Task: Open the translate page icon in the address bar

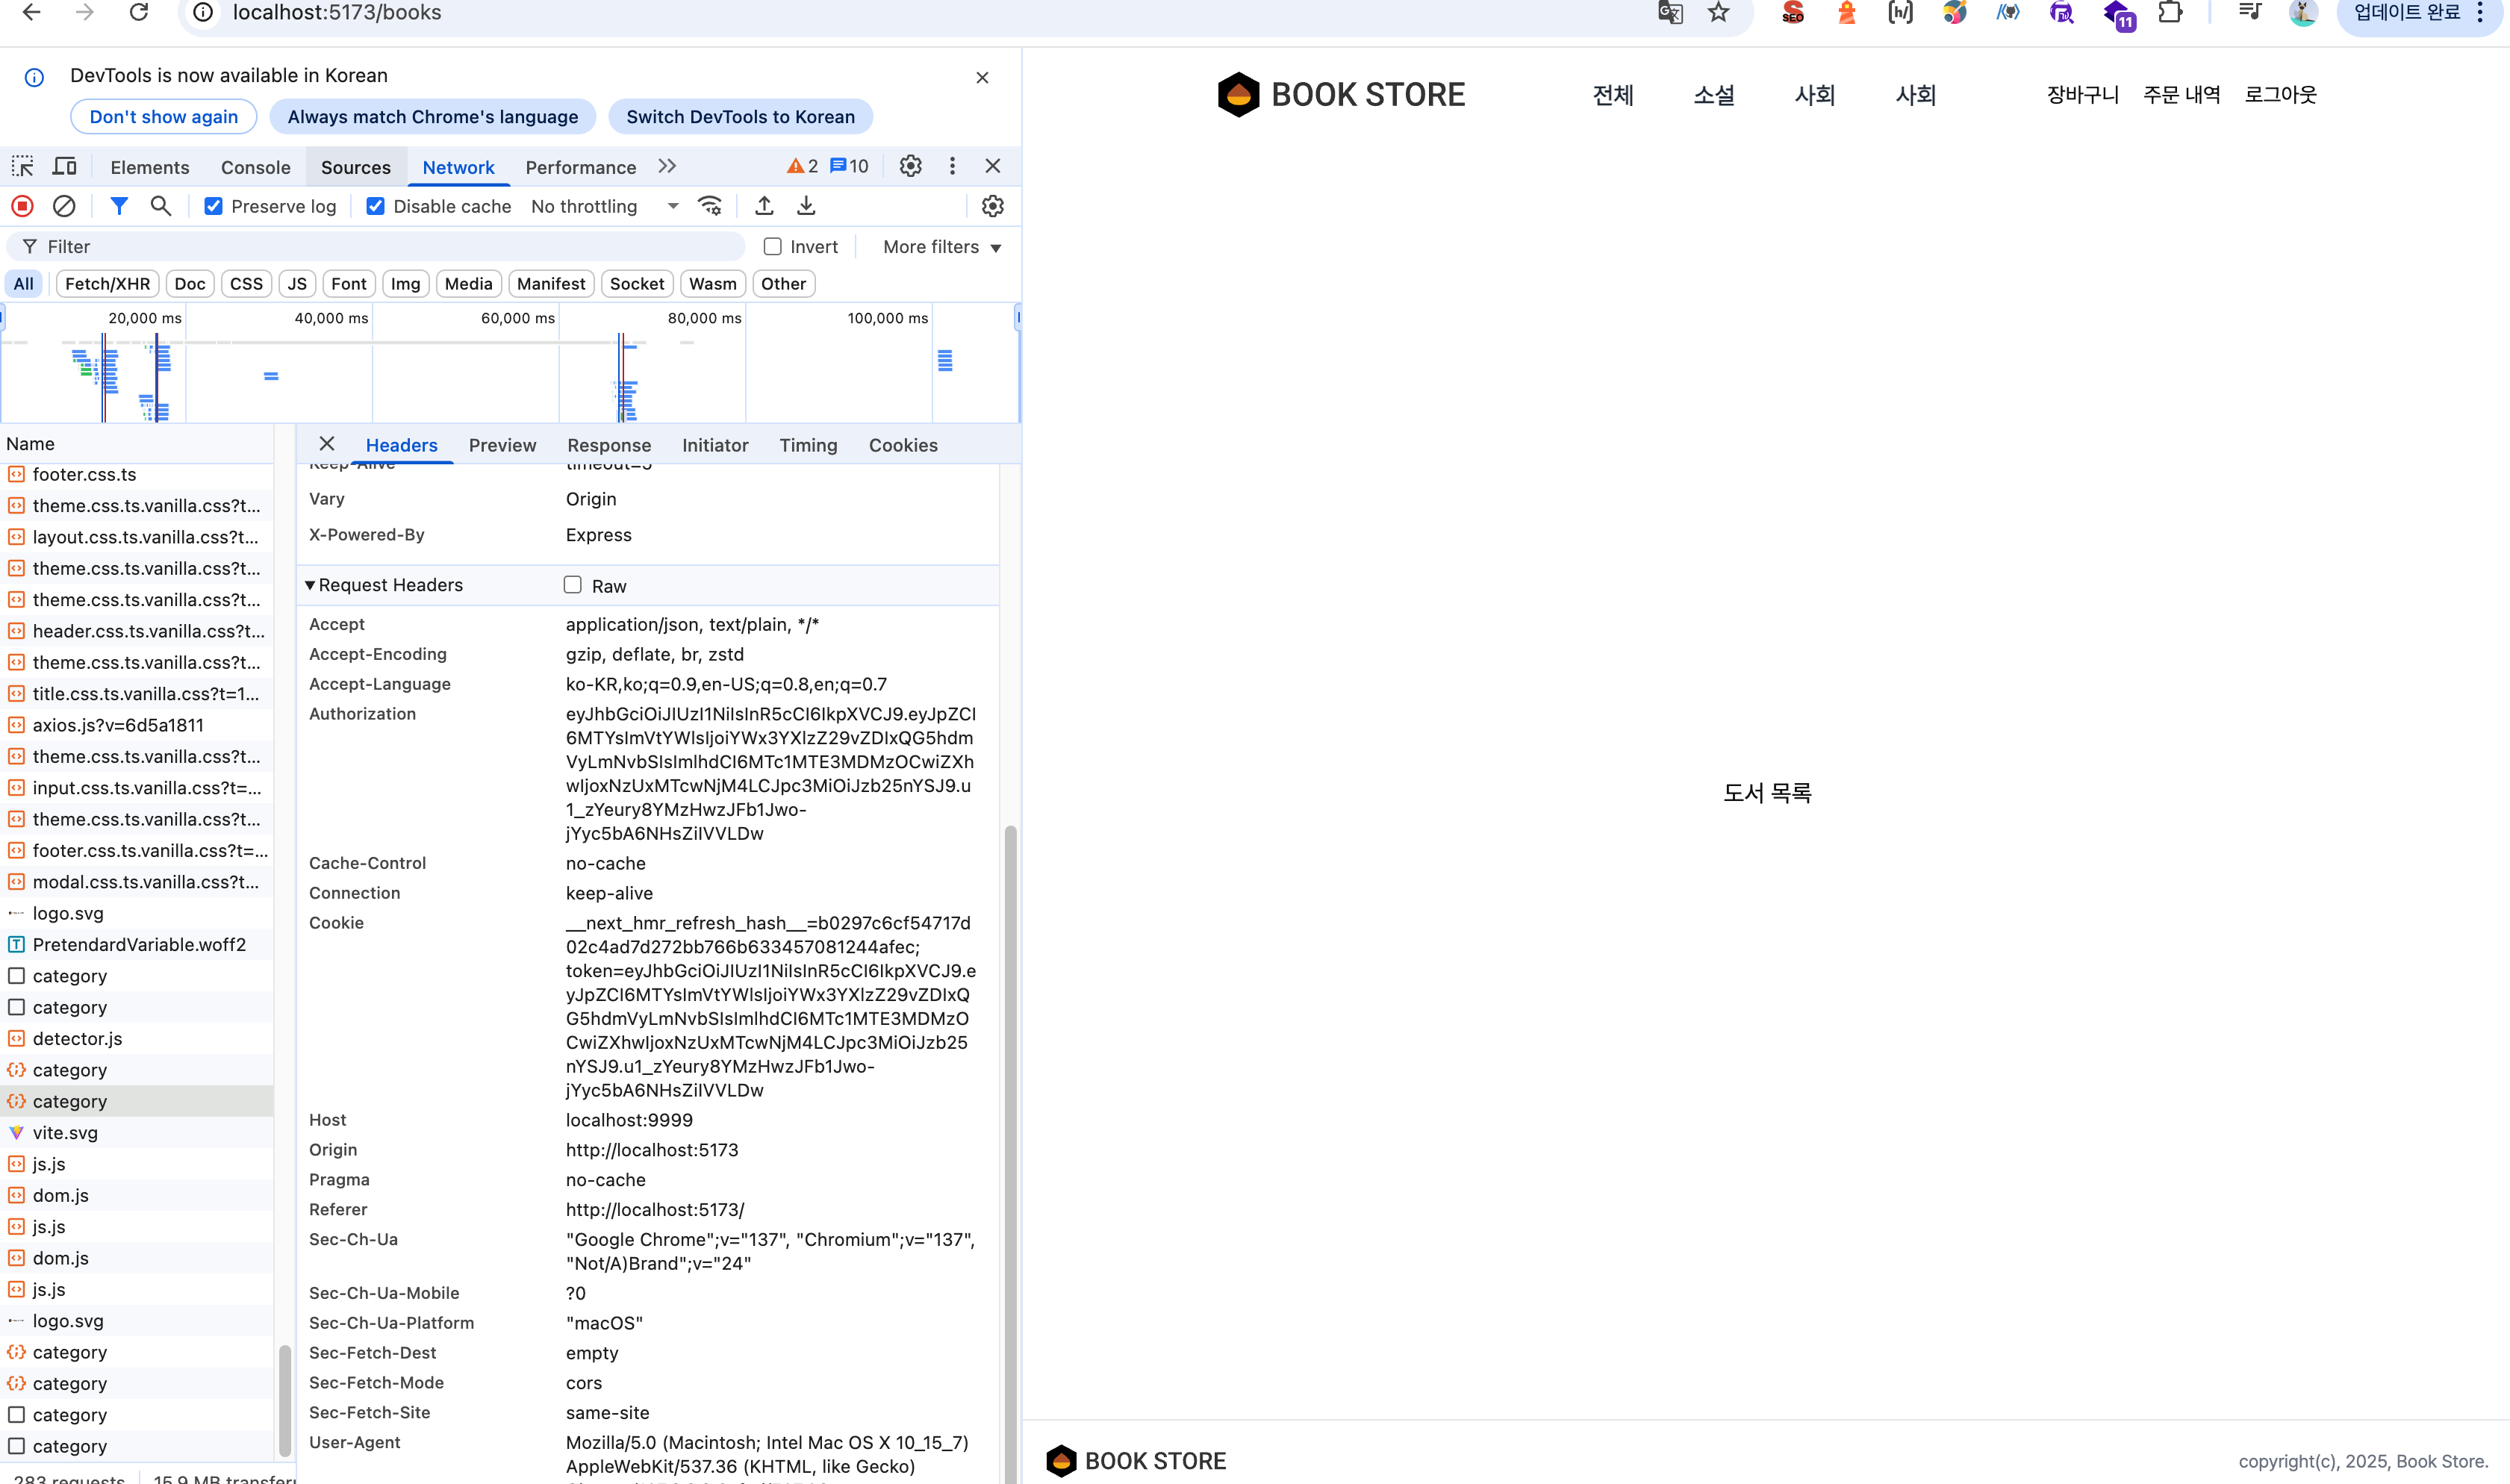Action: [1670, 12]
